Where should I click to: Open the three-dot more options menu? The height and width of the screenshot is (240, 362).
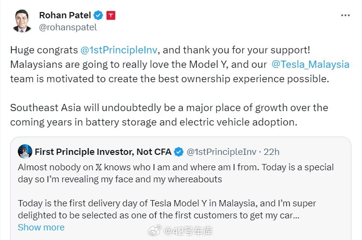coord(345,15)
